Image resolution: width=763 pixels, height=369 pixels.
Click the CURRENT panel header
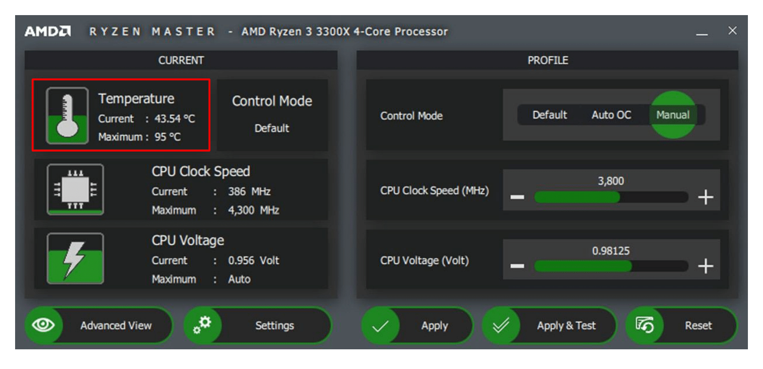pyautogui.click(x=181, y=60)
